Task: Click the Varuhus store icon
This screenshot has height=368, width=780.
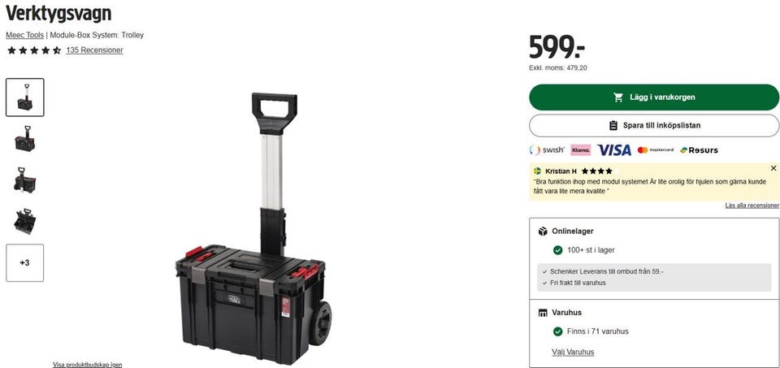Action: click(543, 313)
